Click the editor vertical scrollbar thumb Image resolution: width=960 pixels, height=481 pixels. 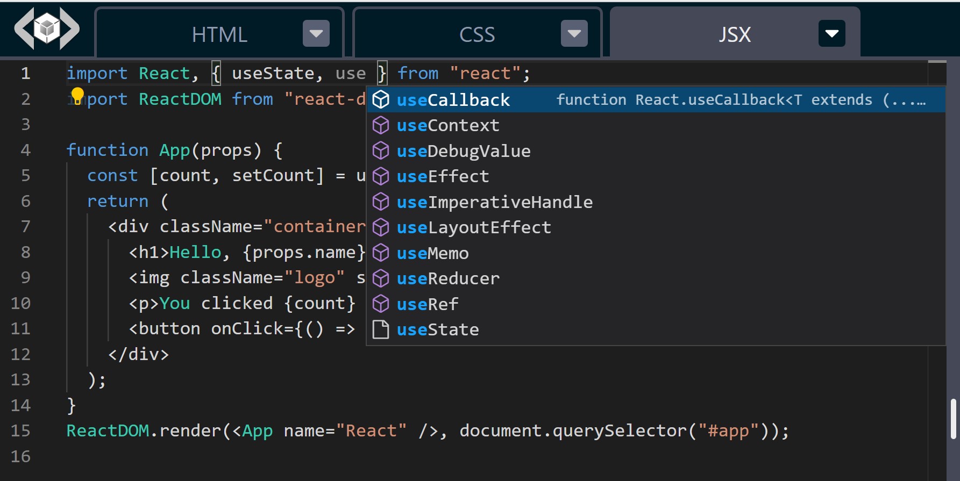click(x=954, y=419)
